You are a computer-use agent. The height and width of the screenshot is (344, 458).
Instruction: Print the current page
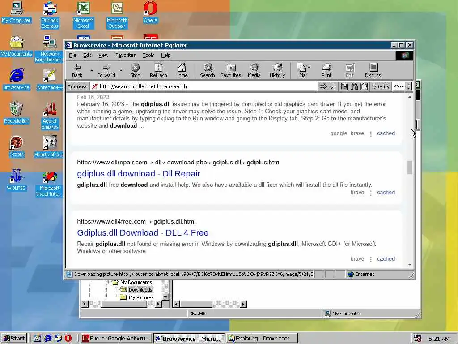click(x=327, y=70)
